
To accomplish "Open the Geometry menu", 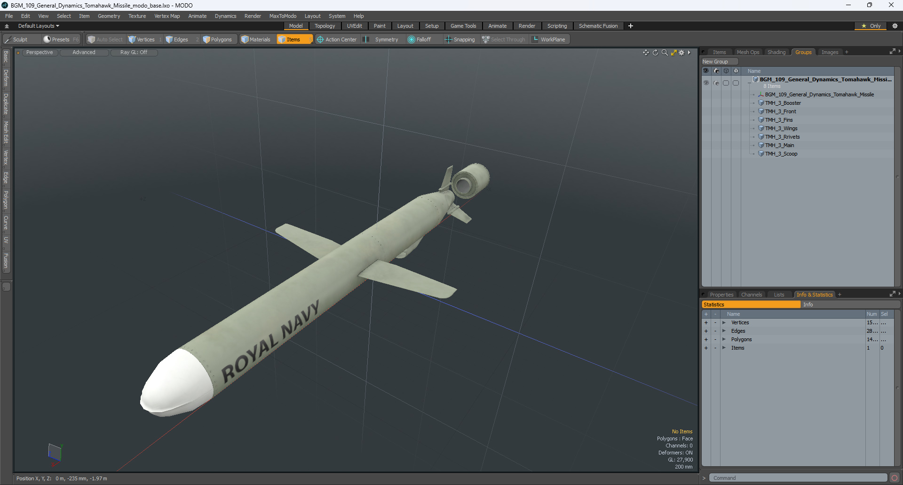I will [109, 16].
